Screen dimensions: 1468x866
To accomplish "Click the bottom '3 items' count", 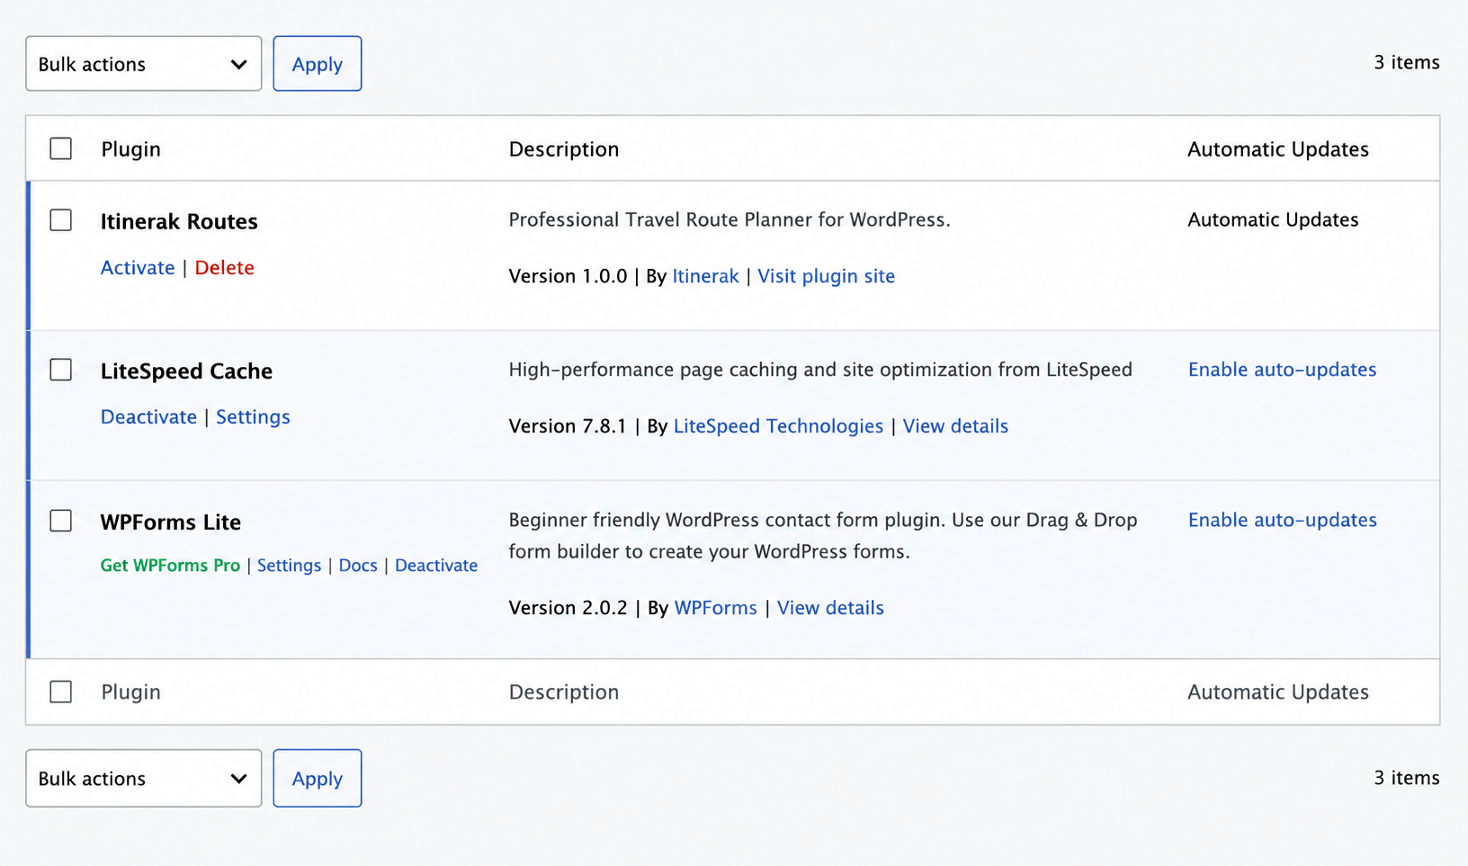I will 1407,778.
